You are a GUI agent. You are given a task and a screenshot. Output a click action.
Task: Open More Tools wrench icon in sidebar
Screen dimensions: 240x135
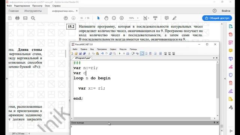pos(231,107)
